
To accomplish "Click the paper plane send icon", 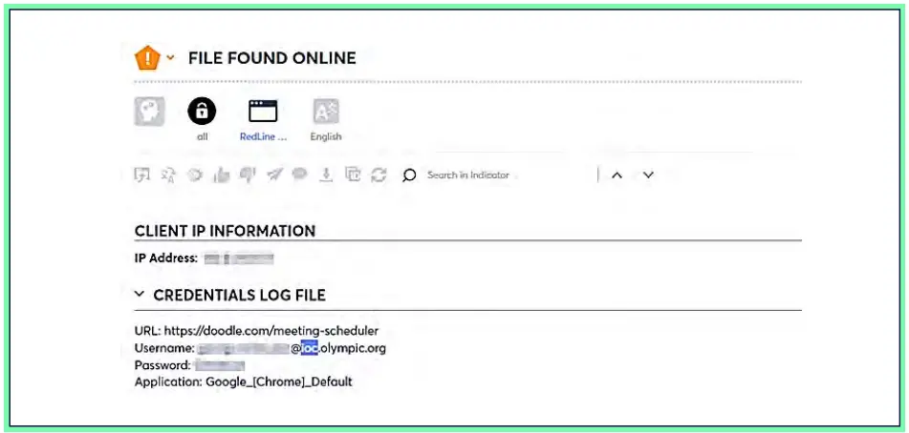I will pyautogui.click(x=273, y=175).
